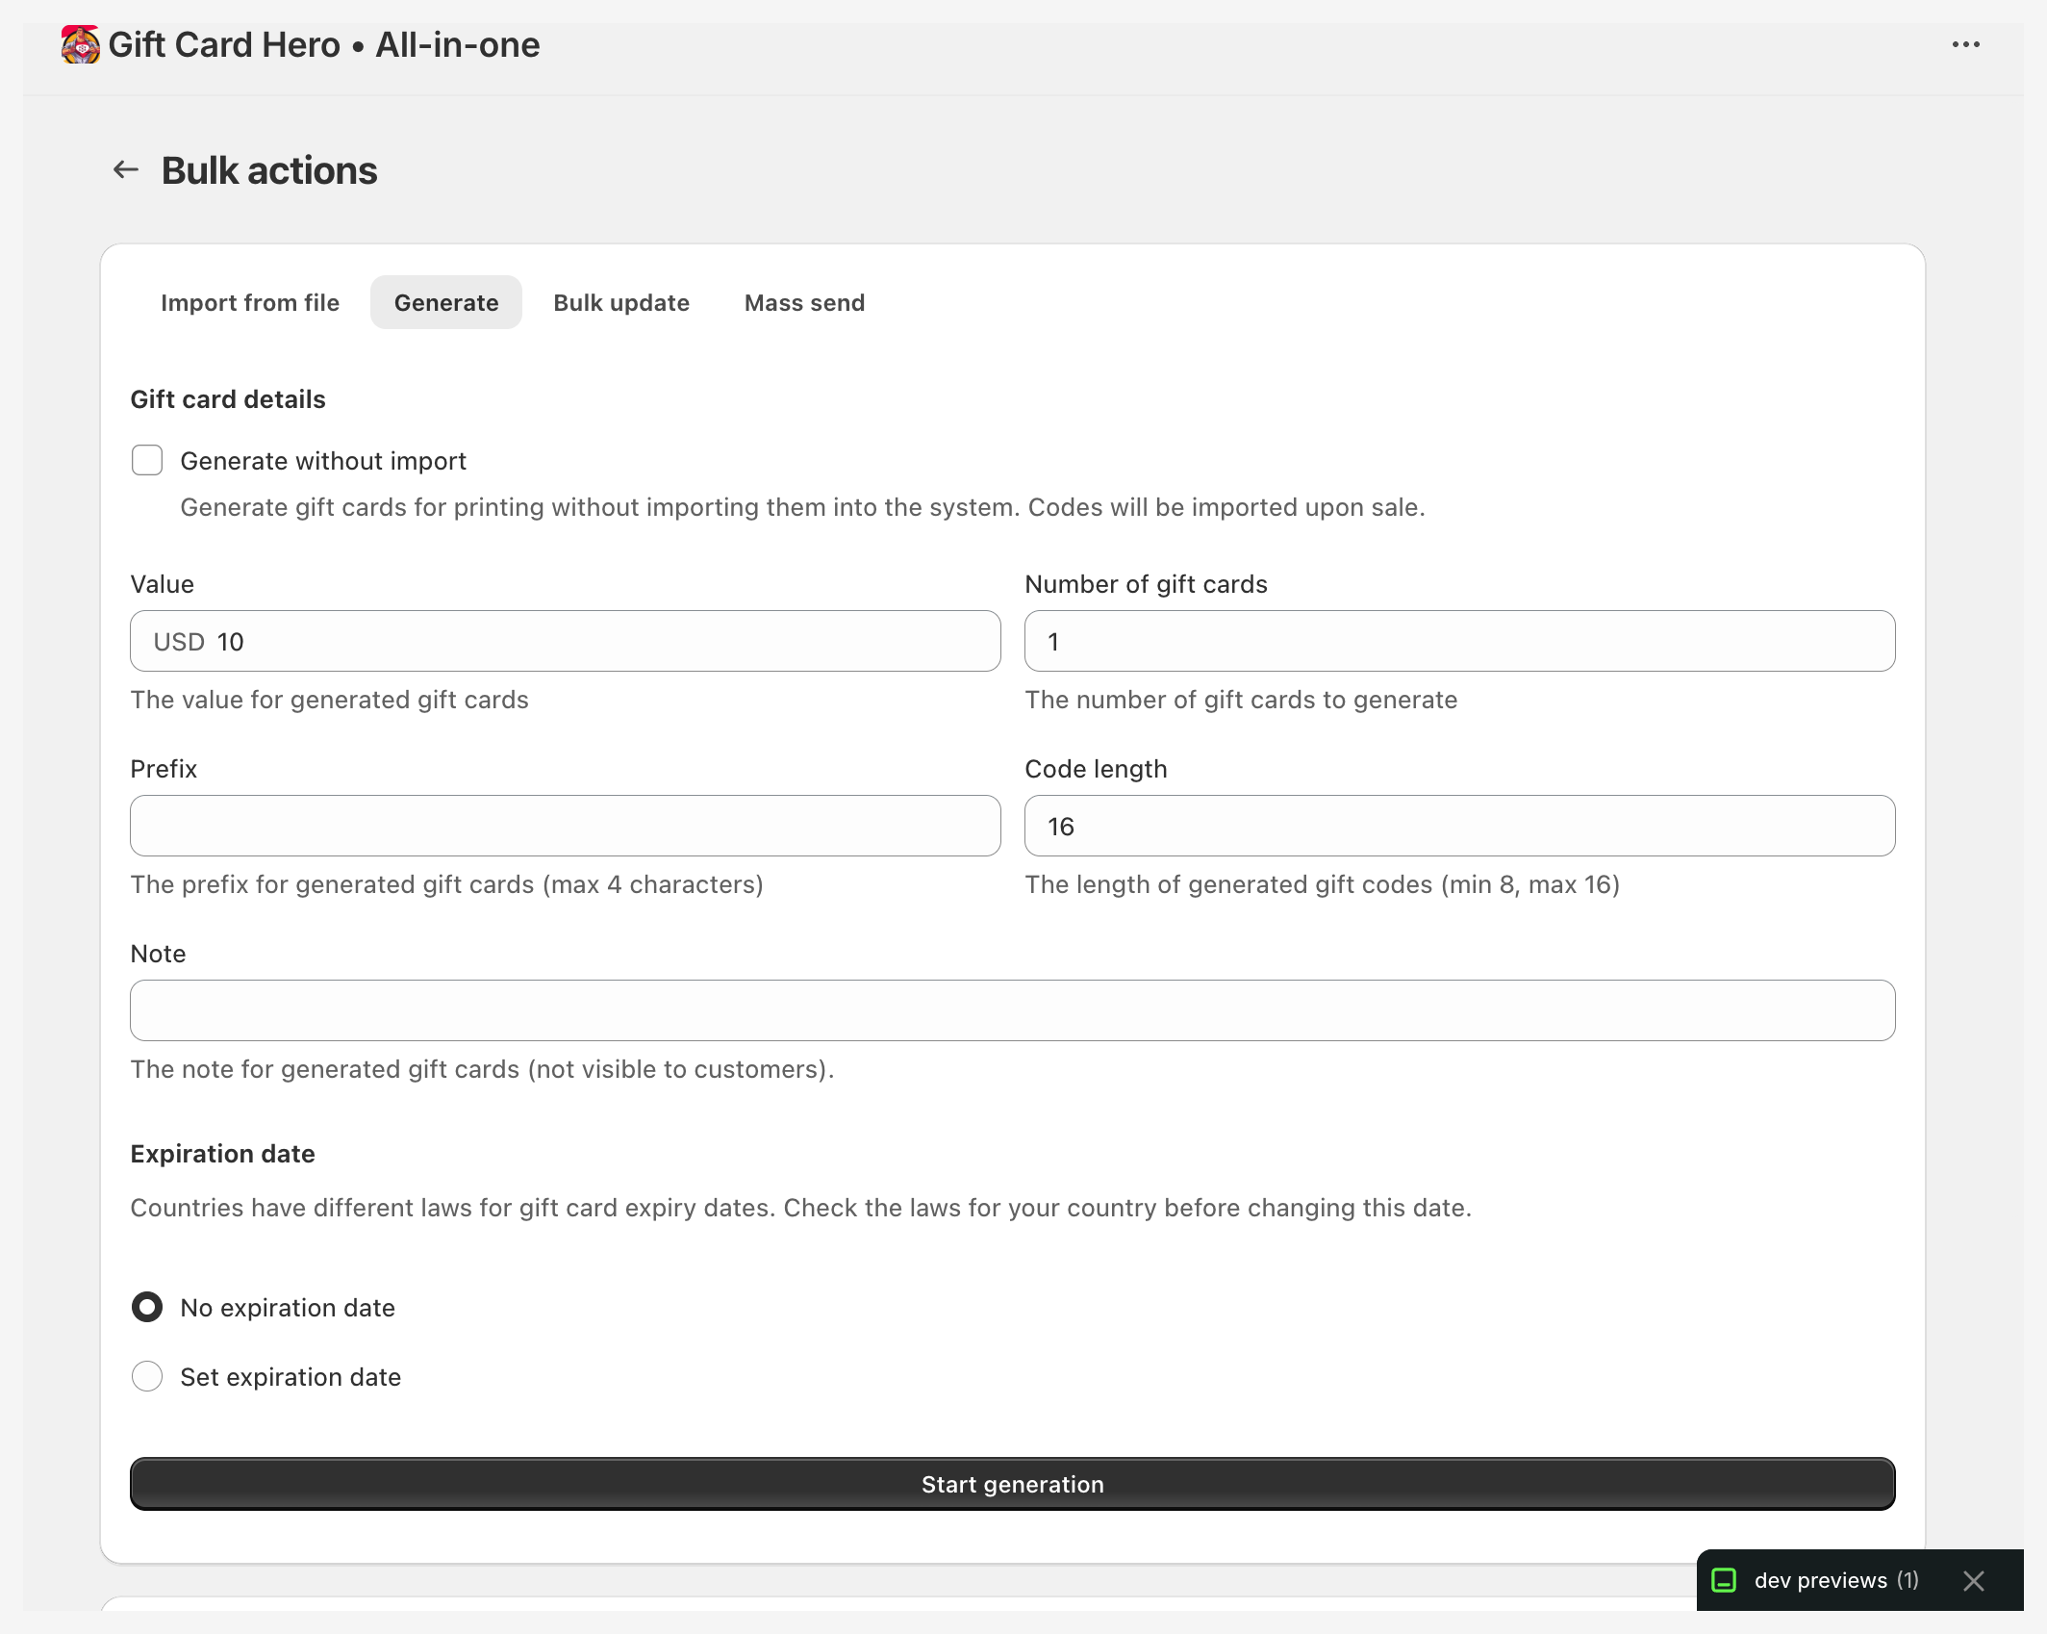This screenshot has width=2047, height=1634.
Task: Click into the Prefix field
Action: pos(566,827)
